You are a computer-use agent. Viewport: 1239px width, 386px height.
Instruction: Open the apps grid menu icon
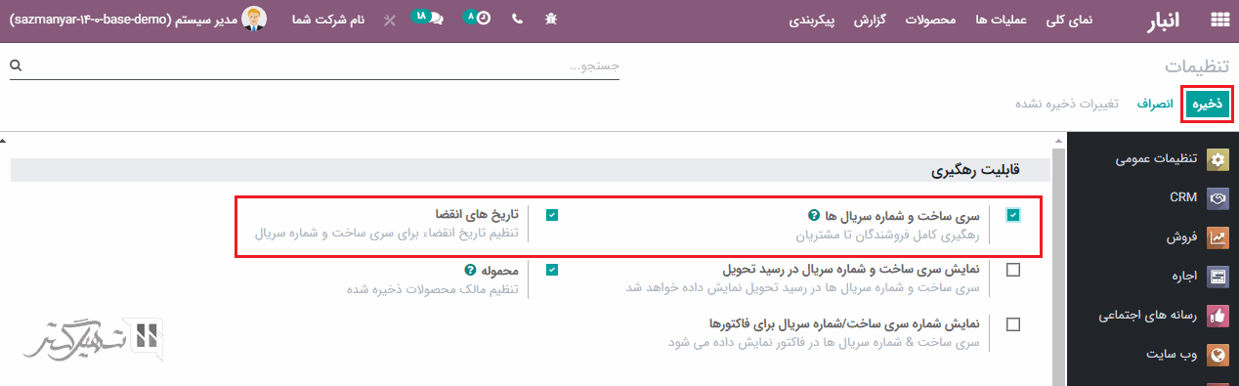click(1219, 20)
